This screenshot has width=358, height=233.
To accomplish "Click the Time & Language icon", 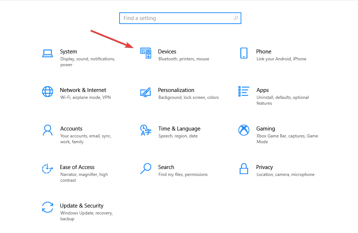I will coord(146,130).
